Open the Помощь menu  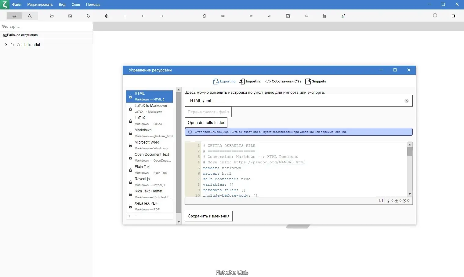[93, 5]
